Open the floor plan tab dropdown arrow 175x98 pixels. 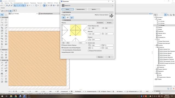37,14
